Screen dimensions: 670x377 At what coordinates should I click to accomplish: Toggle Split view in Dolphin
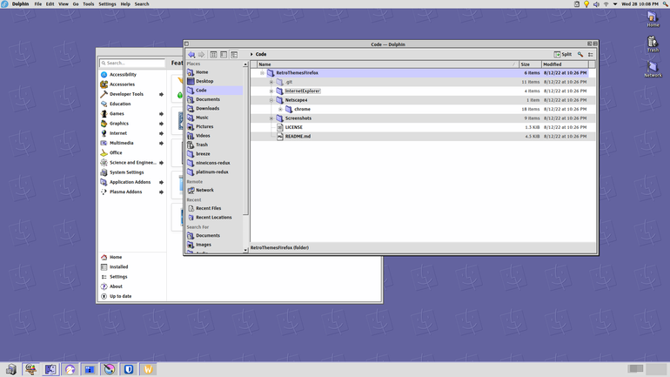pos(563,54)
